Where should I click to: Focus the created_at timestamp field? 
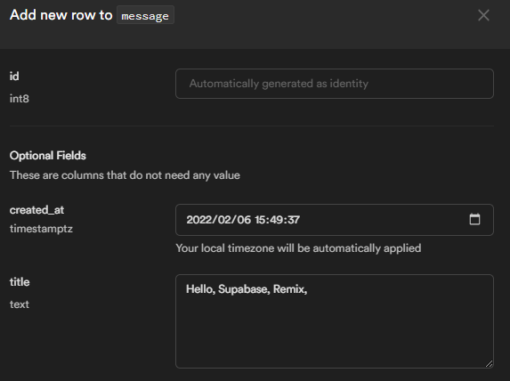point(335,220)
